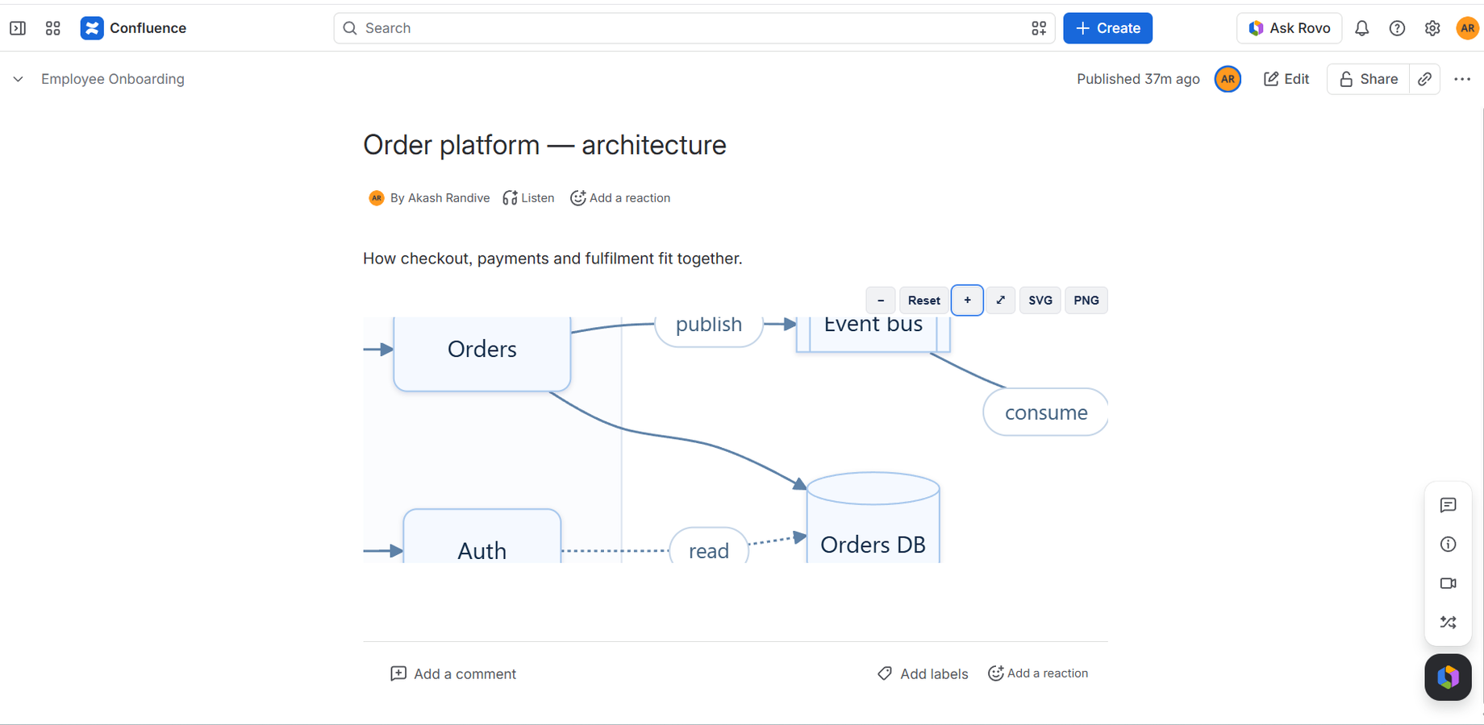
Task: Zoom out the diagram with minus button
Action: tap(881, 300)
